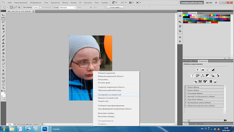Viewport: 234px width, 132px height.
Task: Select the Lasso tool
Action: [3, 22]
